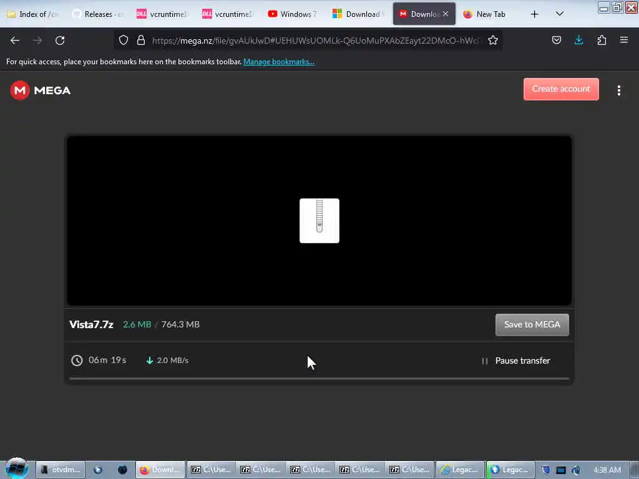Click the network tray icon
The height and width of the screenshot is (479, 639).
(561, 470)
